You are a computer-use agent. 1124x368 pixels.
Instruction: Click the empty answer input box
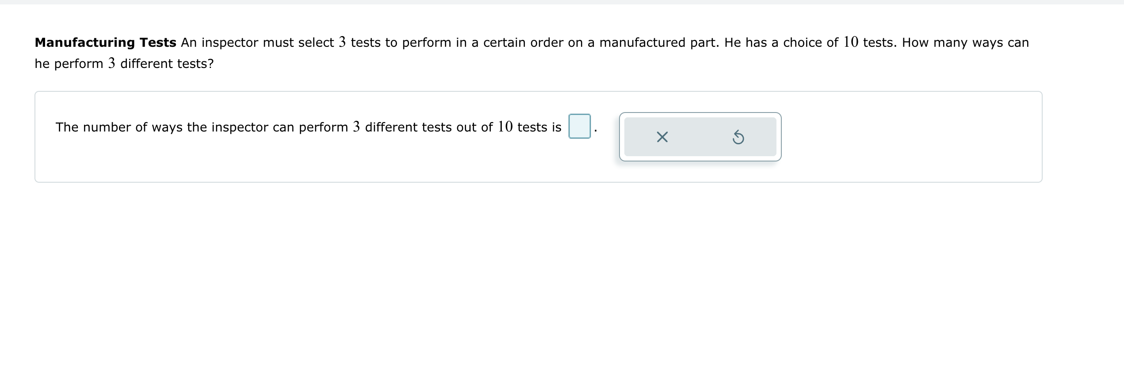579,126
